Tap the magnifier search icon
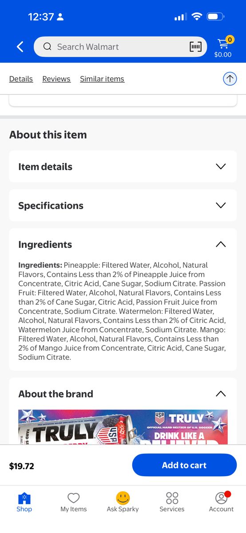The height and width of the screenshot is (533, 246). pyautogui.click(x=47, y=47)
